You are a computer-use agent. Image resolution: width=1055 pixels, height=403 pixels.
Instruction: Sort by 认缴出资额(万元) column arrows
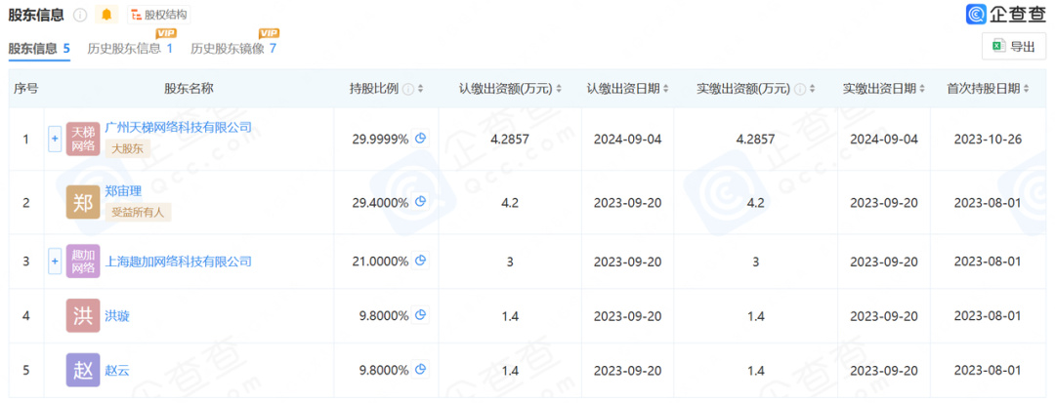click(x=559, y=90)
